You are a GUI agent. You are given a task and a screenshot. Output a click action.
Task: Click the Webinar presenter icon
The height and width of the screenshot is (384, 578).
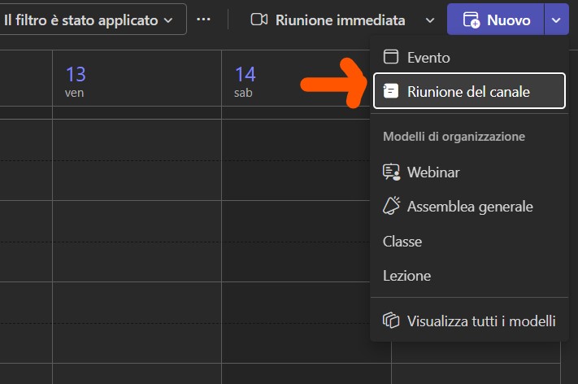point(391,172)
